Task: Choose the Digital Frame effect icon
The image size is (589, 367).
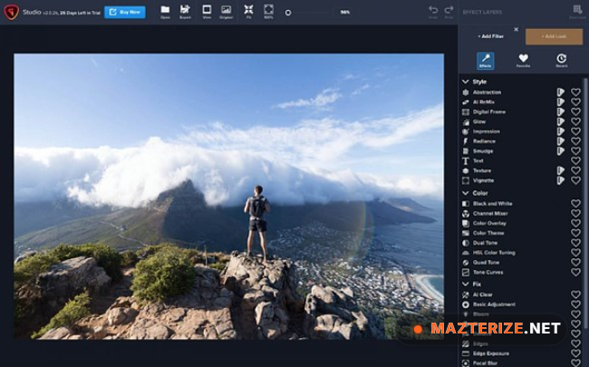Action: [466, 112]
